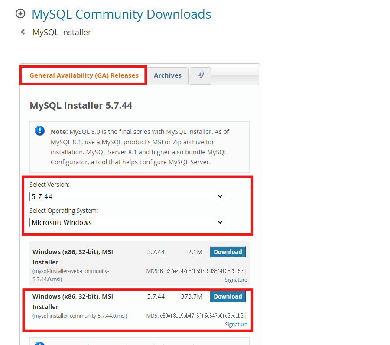
Task: Click filename mysql-installer-web-community-5.7.44.0.msi
Action: click(x=71, y=275)
